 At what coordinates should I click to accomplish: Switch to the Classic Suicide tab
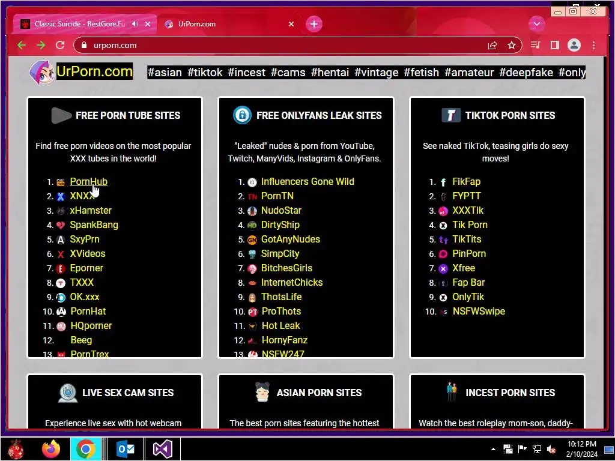(80, 24)
